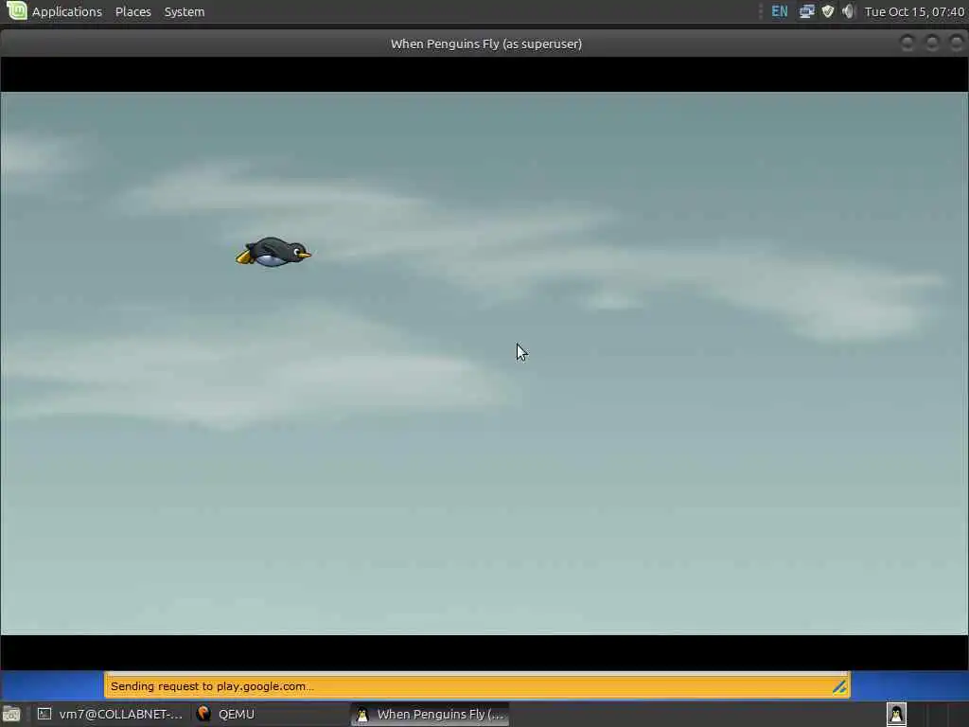Click the penguin icon on When Penguins Fly taskbar entry
This screenshot has height=727, width=969.
pos(362,715)
